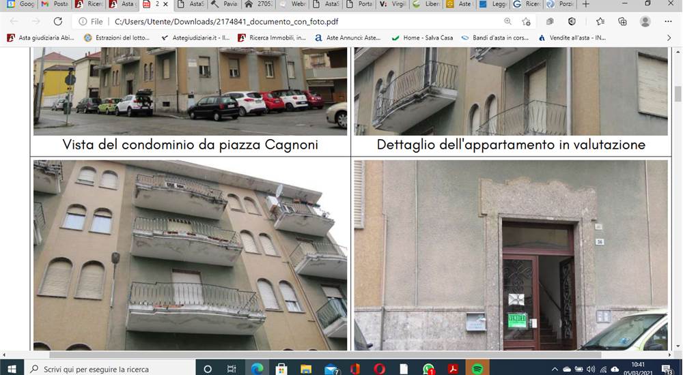
Task: Reload the PDF page in Edge
Action: click(x=58, y=21)
